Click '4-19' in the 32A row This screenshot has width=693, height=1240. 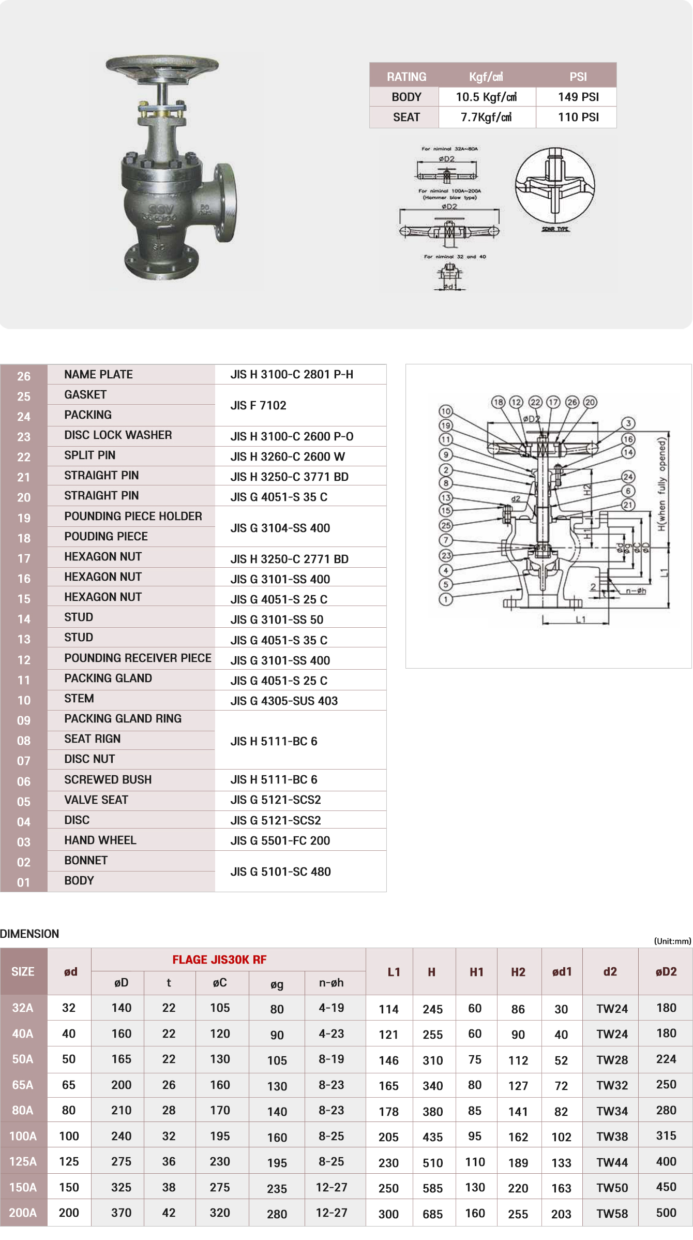click(x=332, y=1008)
